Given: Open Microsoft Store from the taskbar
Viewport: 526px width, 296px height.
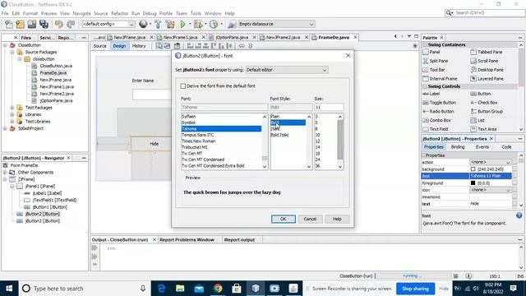Looking at the screenshot, I should [237, 289].
